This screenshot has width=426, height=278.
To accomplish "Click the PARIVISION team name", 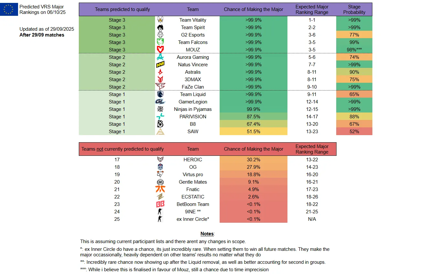I will (x=193, y=117).
